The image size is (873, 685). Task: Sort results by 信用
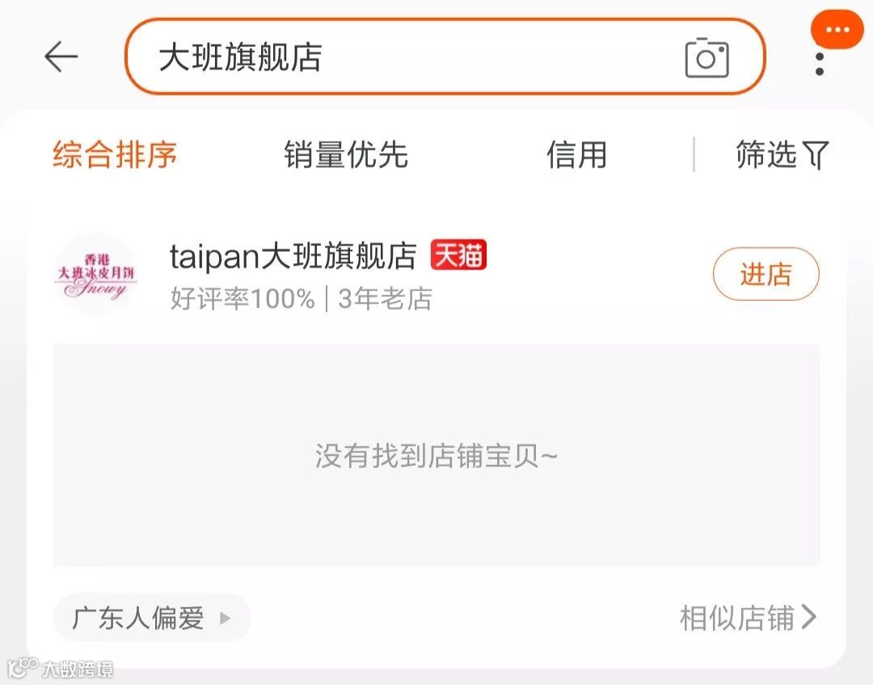pos(576,154)
